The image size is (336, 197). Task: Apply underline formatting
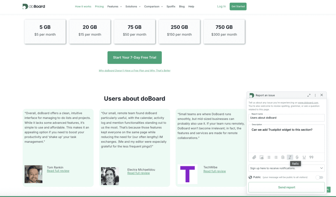304,157
